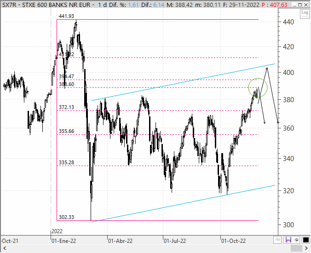The image size is (311, 253).
Task: Click the horizontal scrollbar left arrow
Action: 5,248
